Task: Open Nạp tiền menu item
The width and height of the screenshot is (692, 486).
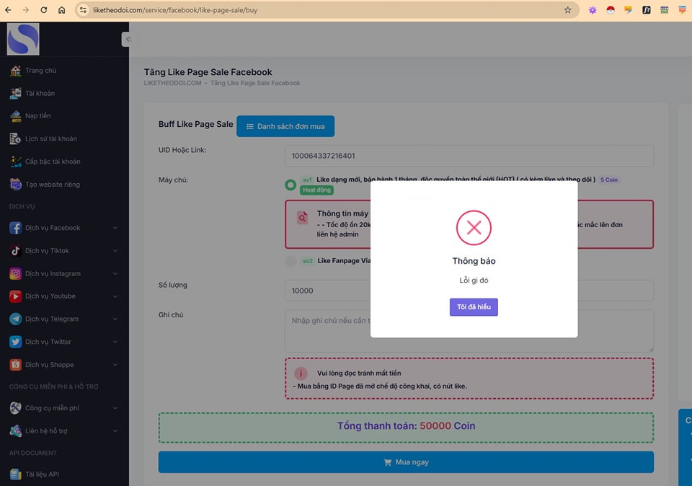Action: pos(38,115)
